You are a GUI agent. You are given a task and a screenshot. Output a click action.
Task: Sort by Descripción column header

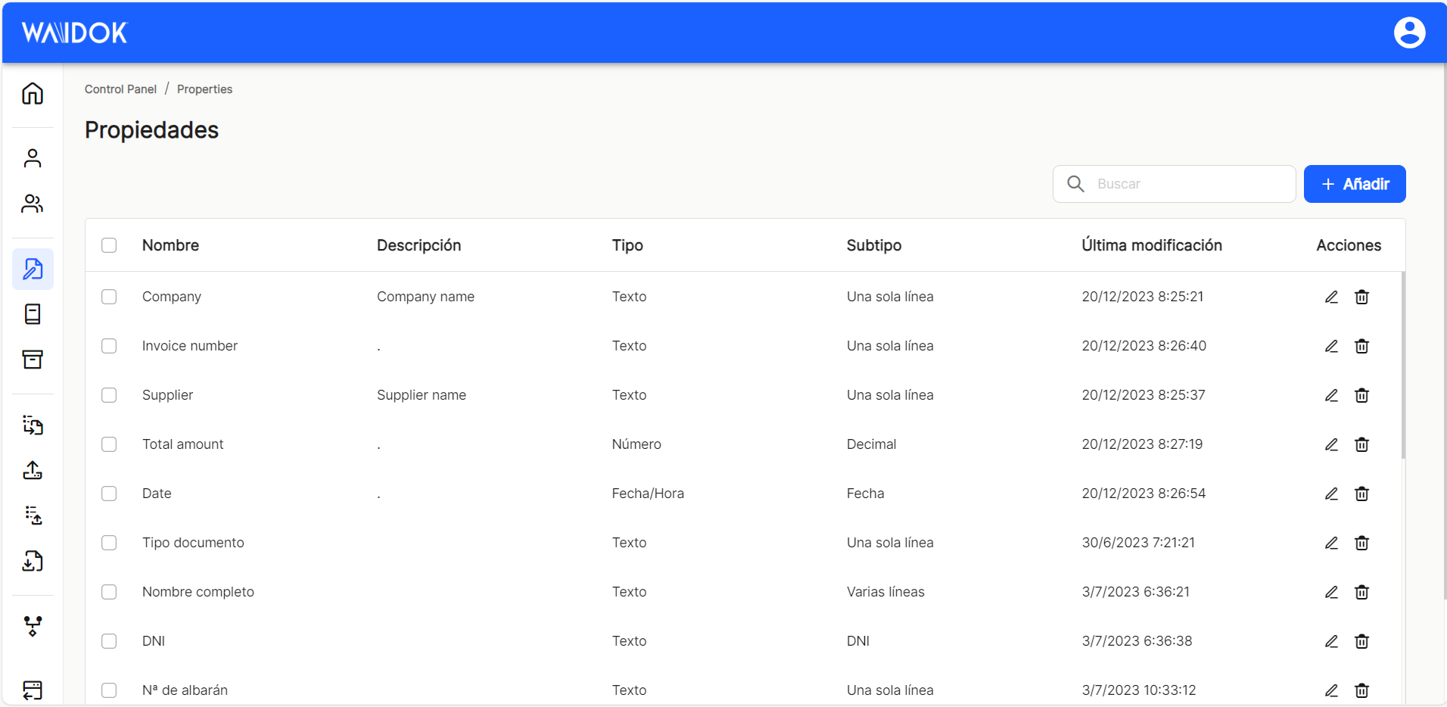419,245
